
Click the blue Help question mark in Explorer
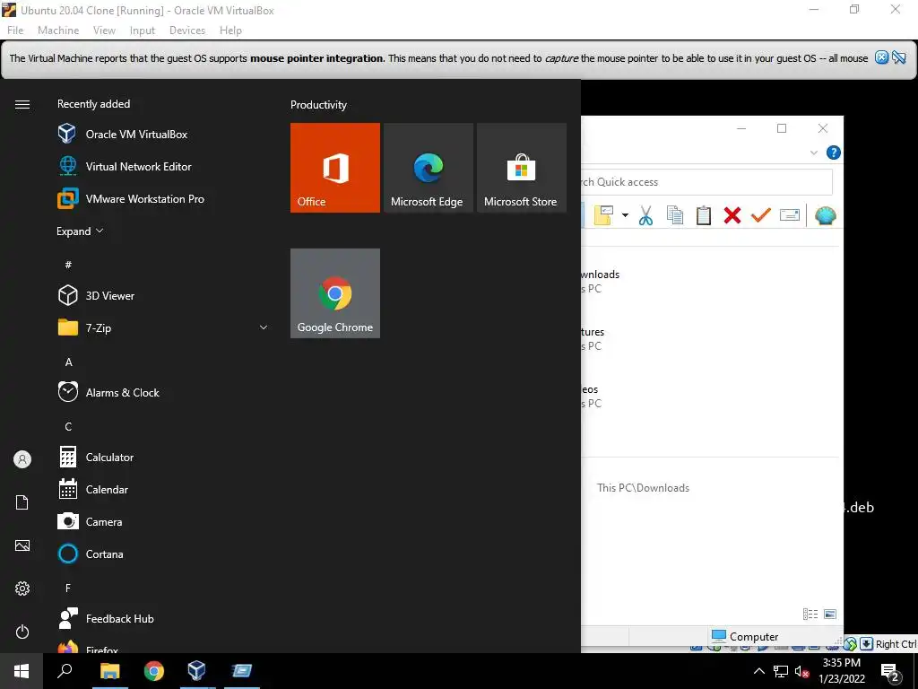[833, 153]
